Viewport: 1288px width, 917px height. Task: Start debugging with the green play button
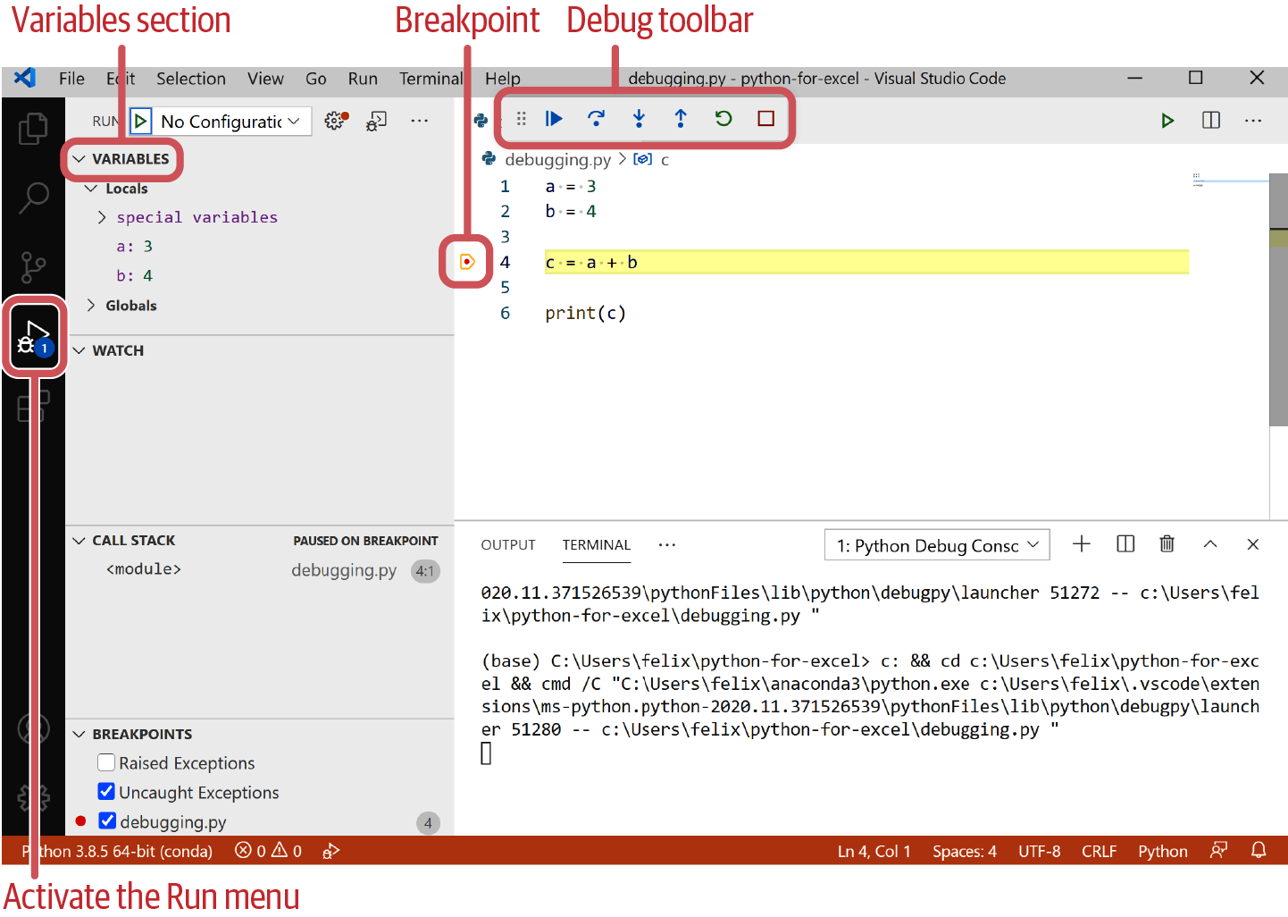click(140, 121)
